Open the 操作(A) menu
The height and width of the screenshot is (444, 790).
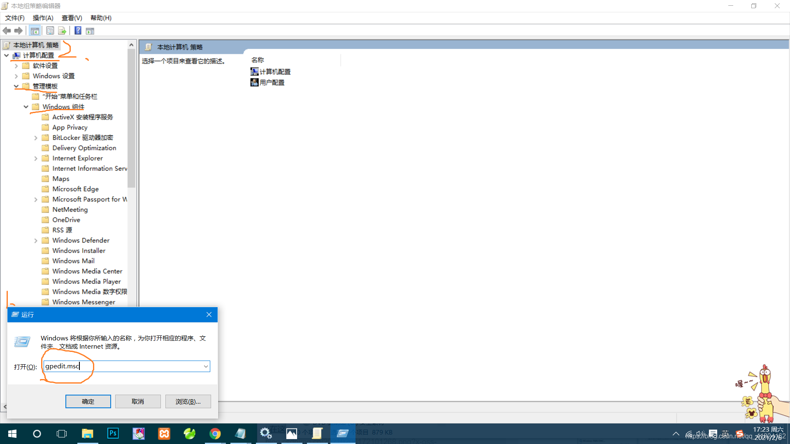pyautogui.click(x=43, y=18)
